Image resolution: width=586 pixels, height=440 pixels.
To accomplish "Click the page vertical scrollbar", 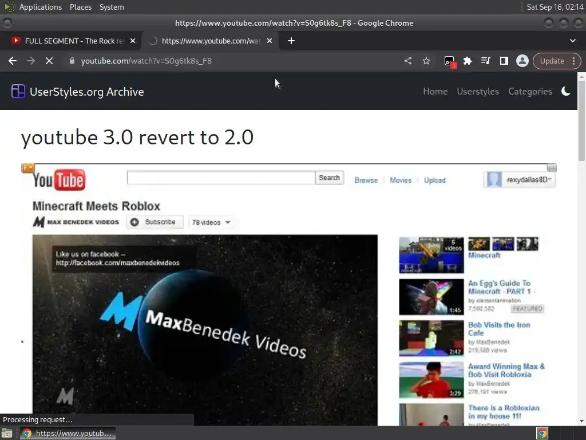I will coord(581,121).
